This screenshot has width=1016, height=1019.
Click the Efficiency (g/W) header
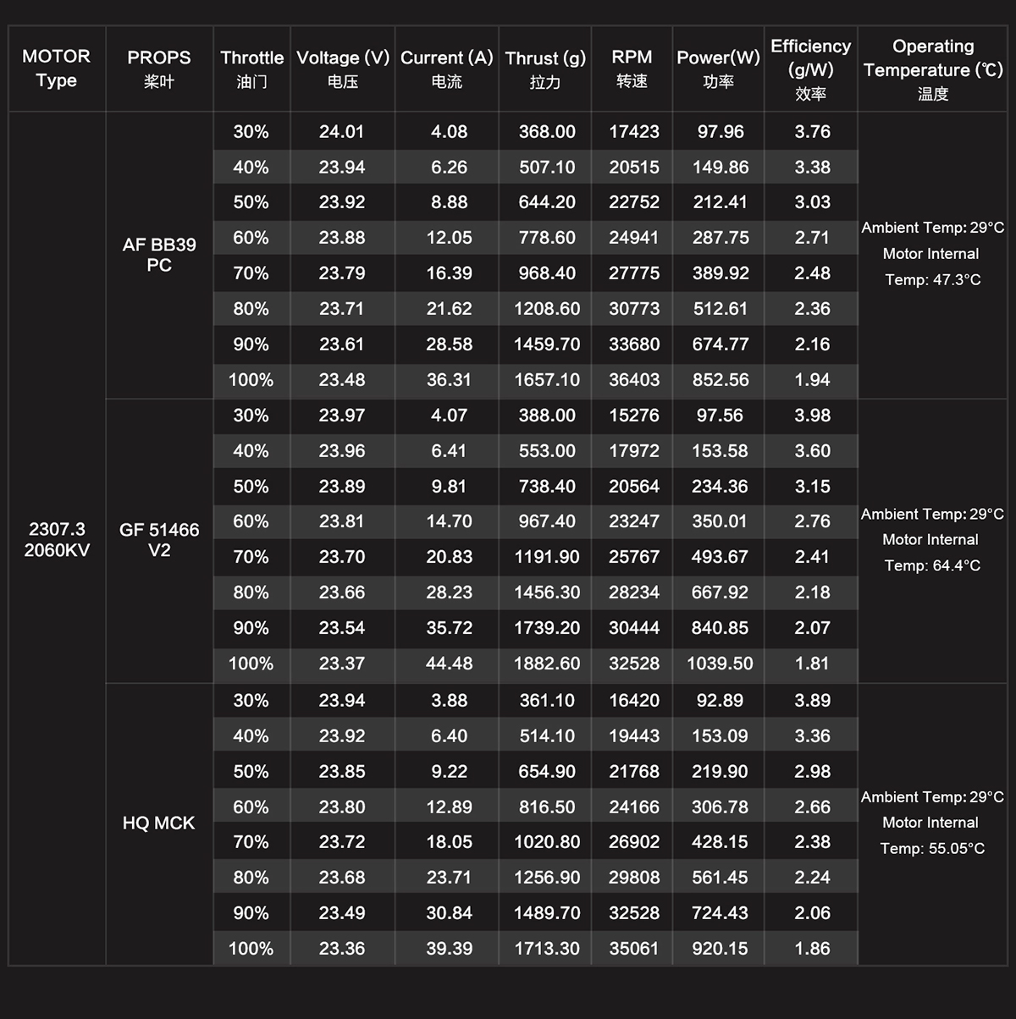(810, 69)
